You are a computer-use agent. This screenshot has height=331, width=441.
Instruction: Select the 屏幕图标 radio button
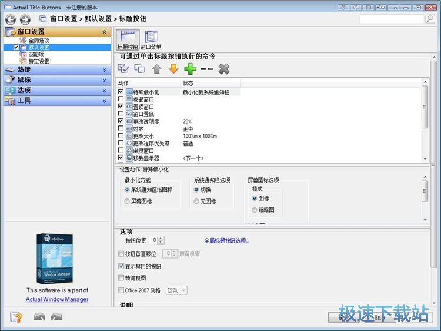(127, 201)
